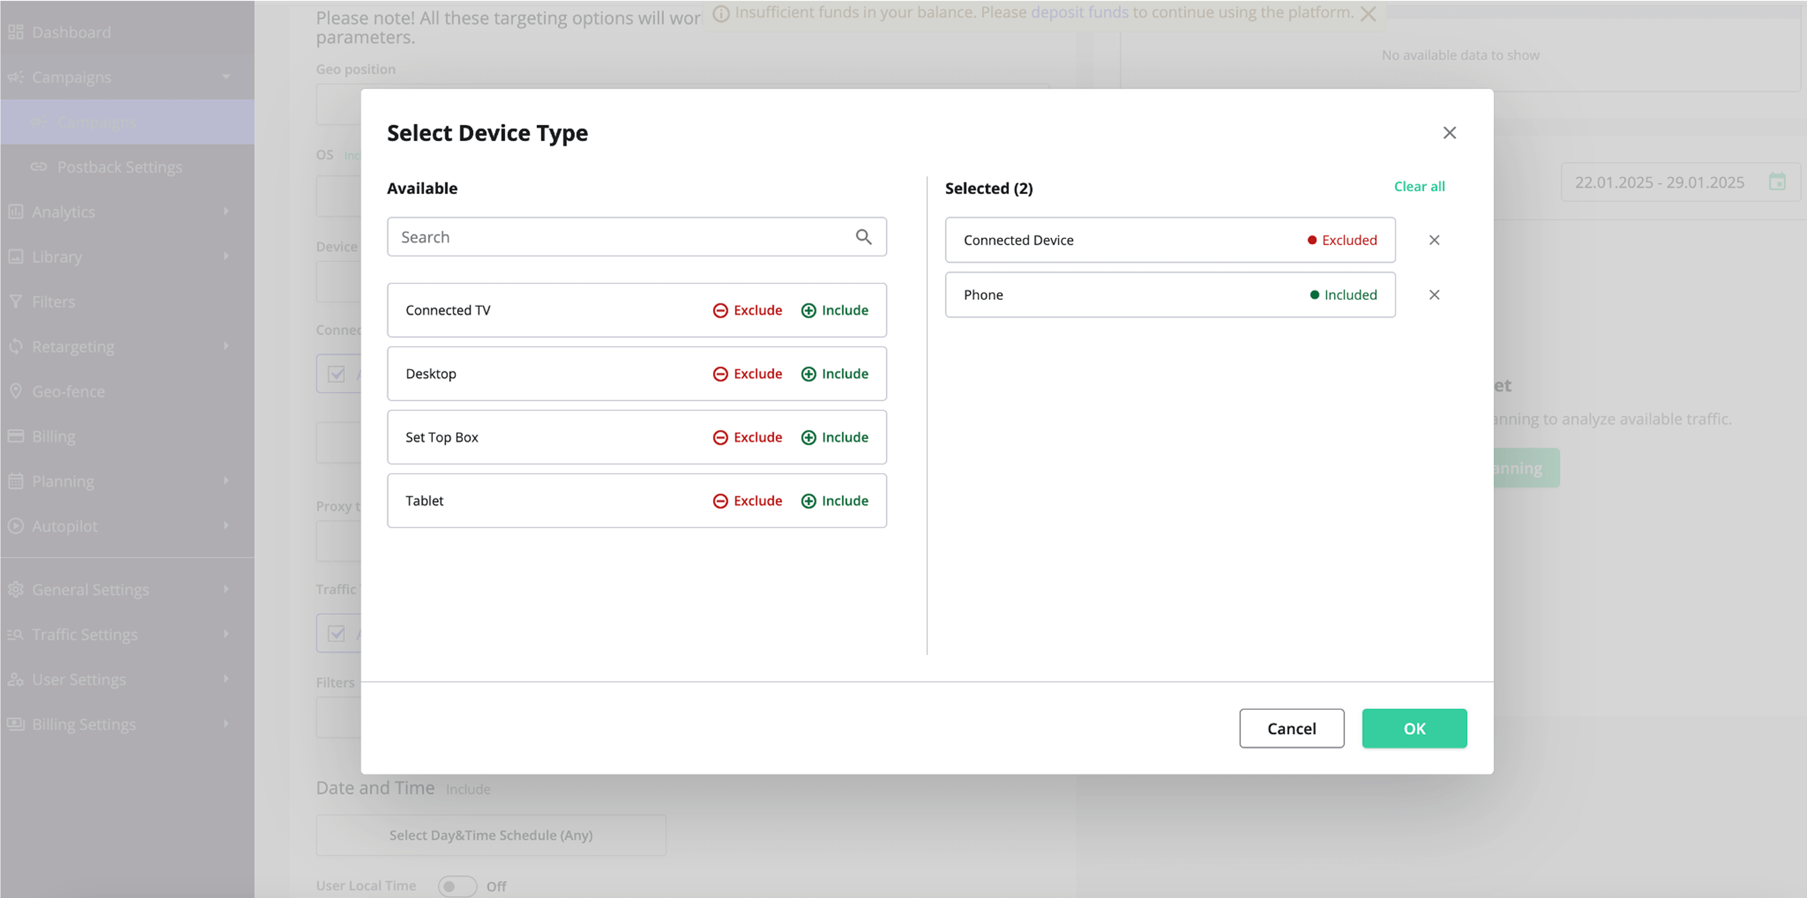Click the search magnifier icon
This screenshot has height=898, width=1807.
(864, 237)
